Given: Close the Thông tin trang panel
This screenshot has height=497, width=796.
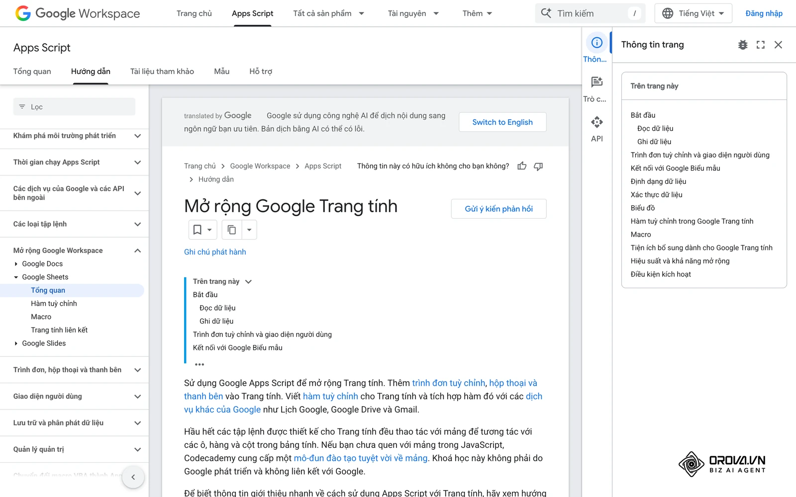Looking at the screenshot, I should tap(779, 45).
